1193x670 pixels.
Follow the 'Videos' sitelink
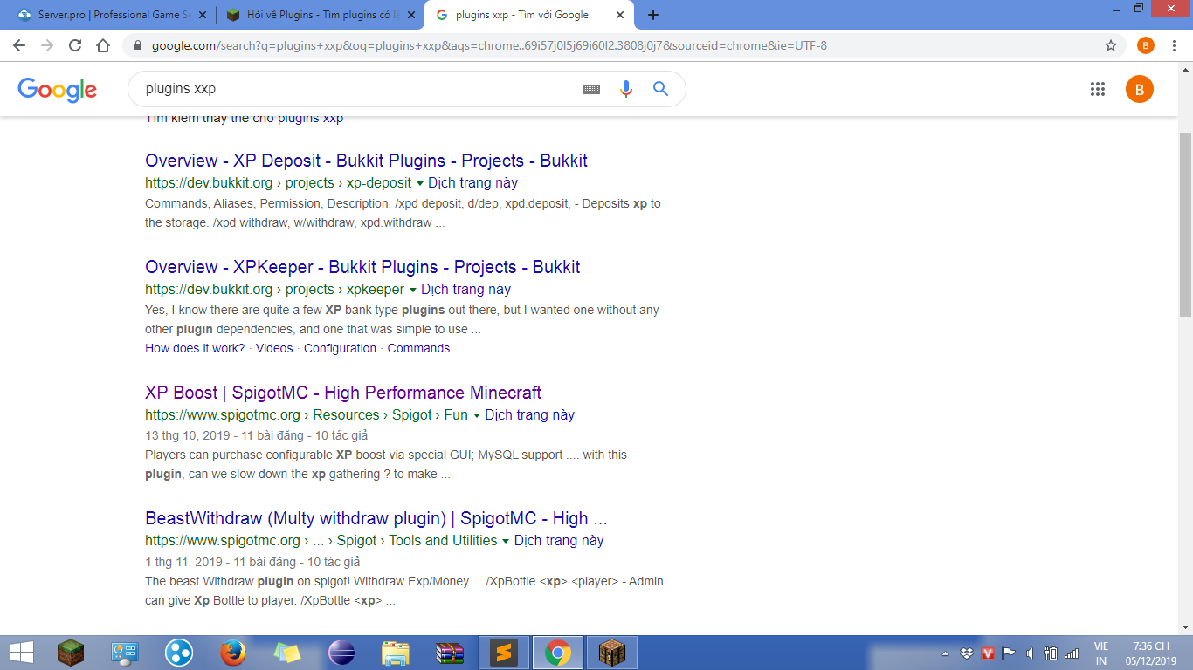pyautogui.click(x=274, y=348)
